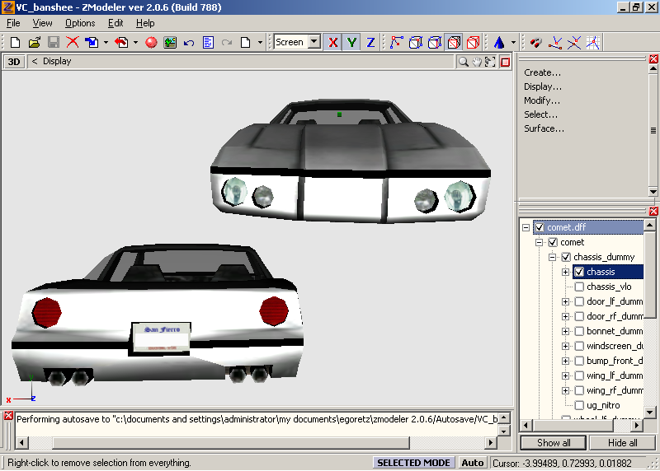Click the green textures browser icon
Screen dimensions: 660x471
point(170,43)
